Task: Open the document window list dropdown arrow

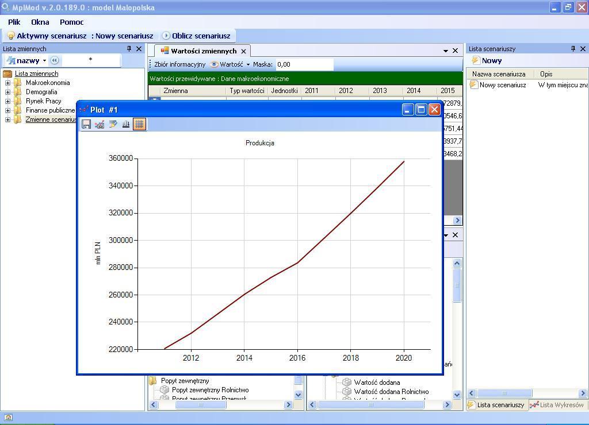Action: point(446,51)
